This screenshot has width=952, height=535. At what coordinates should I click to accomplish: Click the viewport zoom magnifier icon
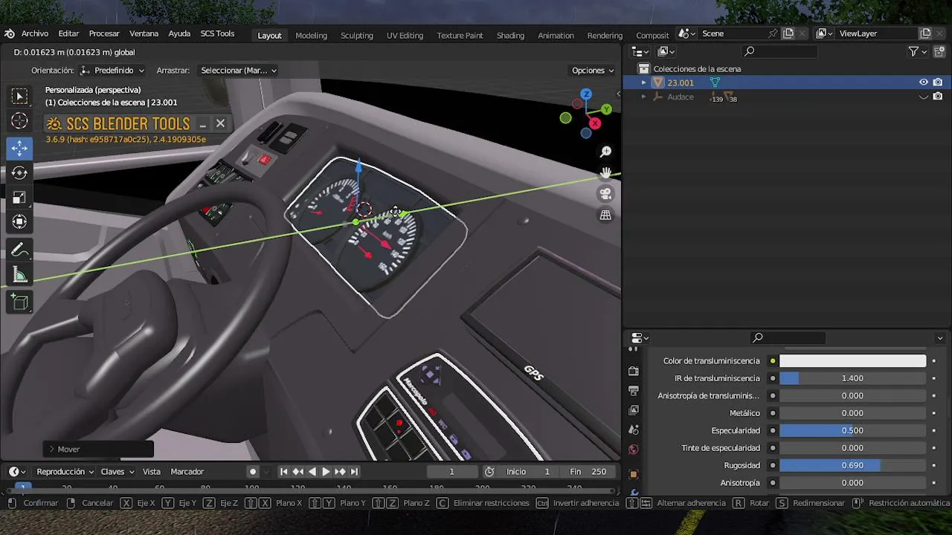(x=606, y=152)
